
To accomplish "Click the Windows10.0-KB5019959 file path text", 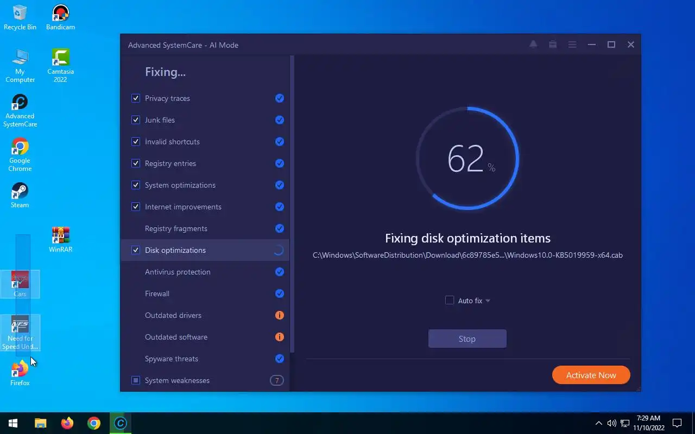I will point(467,255).
